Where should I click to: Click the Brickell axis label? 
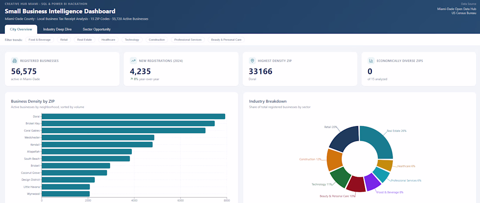[35, 165]
